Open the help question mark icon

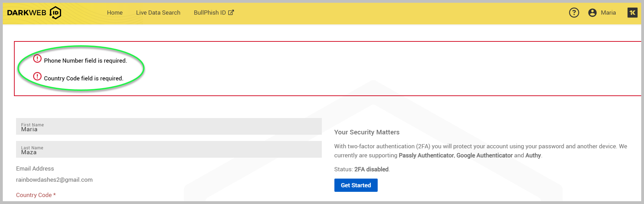(574, 13)
